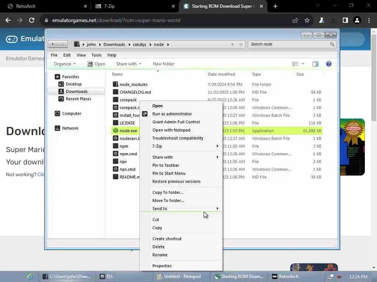
Task: Select Computer in the navigation pane
Action: [x=71, y=113]
